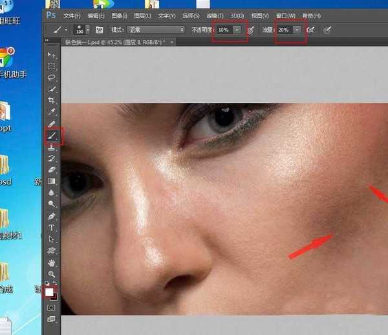This screenshot has width=388, height=335.
Task: Open the opacity 10% dropdown arrow
Action: pos(238,30)
